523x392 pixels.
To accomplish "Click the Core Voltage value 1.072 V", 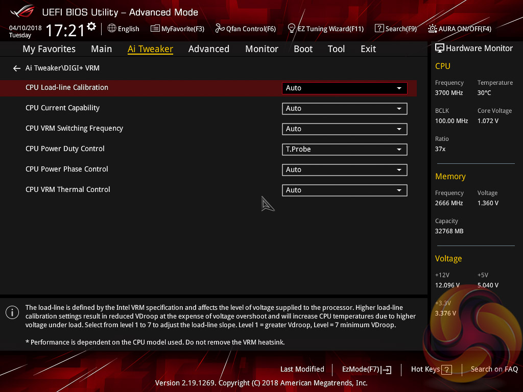I will (x=488, y=121).
